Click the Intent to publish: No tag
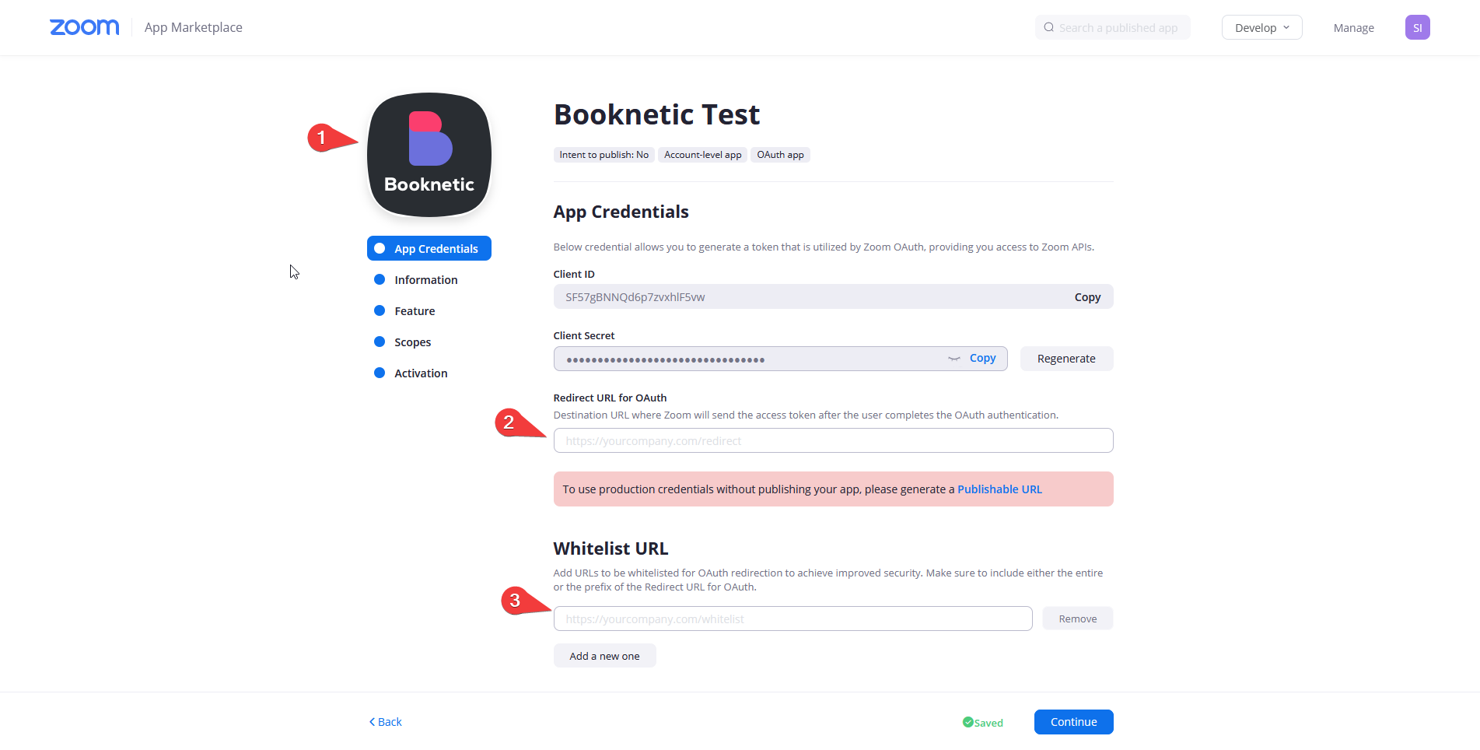 [x=604, y=155]
